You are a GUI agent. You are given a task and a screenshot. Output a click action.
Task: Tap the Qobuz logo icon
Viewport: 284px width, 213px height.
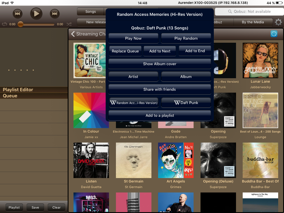point(274,34)
